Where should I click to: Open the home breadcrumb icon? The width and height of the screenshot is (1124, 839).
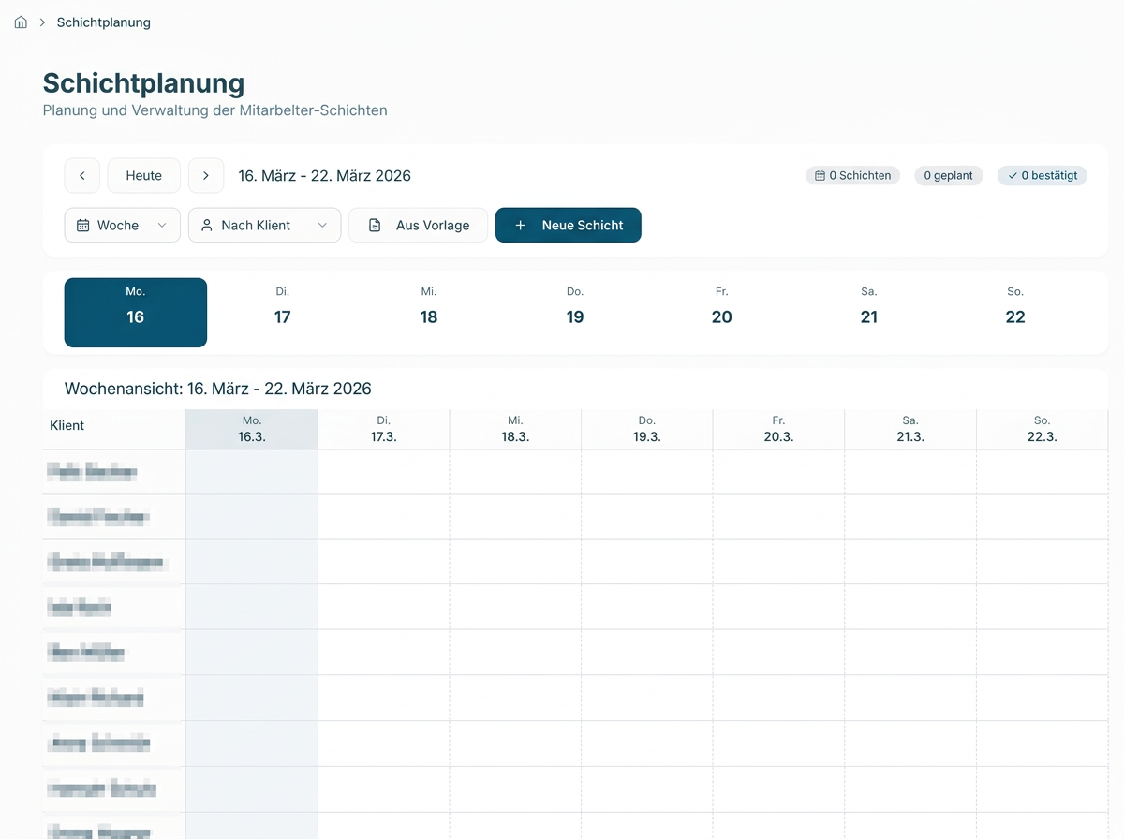[x=21, y=22]
